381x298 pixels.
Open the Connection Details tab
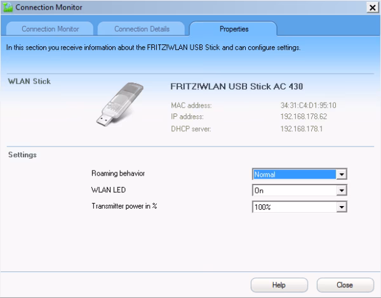(142, 29)
